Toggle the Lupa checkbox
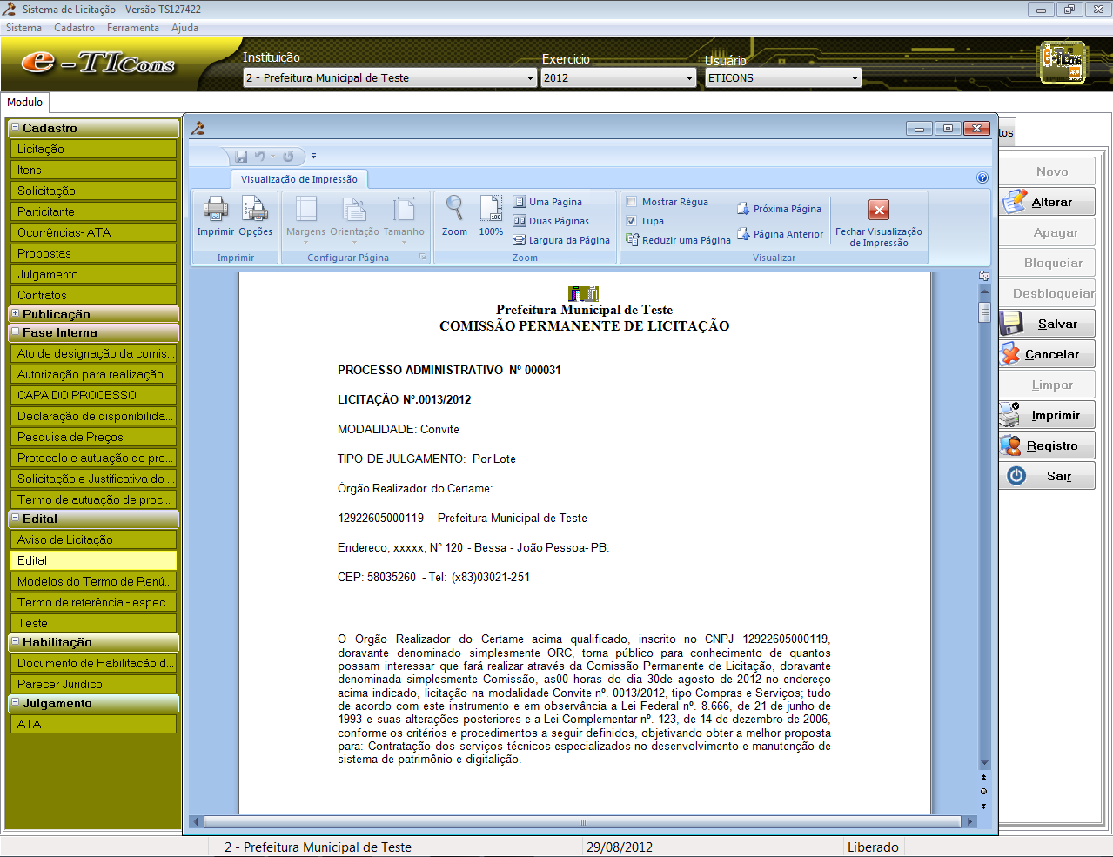 click(x=633, y=221)
